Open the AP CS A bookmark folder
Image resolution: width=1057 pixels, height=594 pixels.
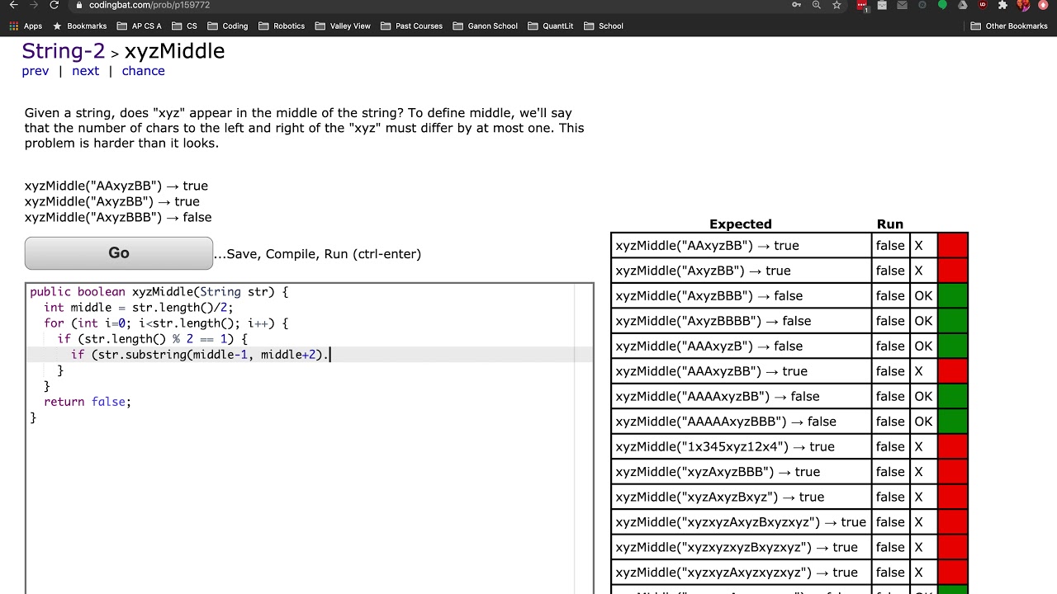[x=139, y=26]
